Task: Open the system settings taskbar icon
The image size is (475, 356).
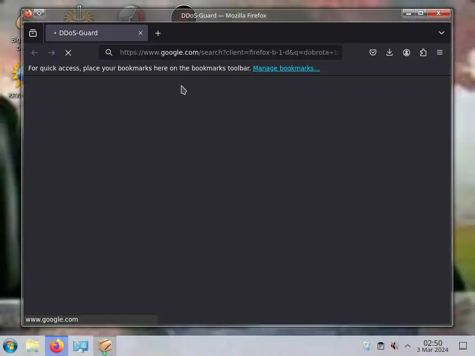Action: (x=81, y=346)
